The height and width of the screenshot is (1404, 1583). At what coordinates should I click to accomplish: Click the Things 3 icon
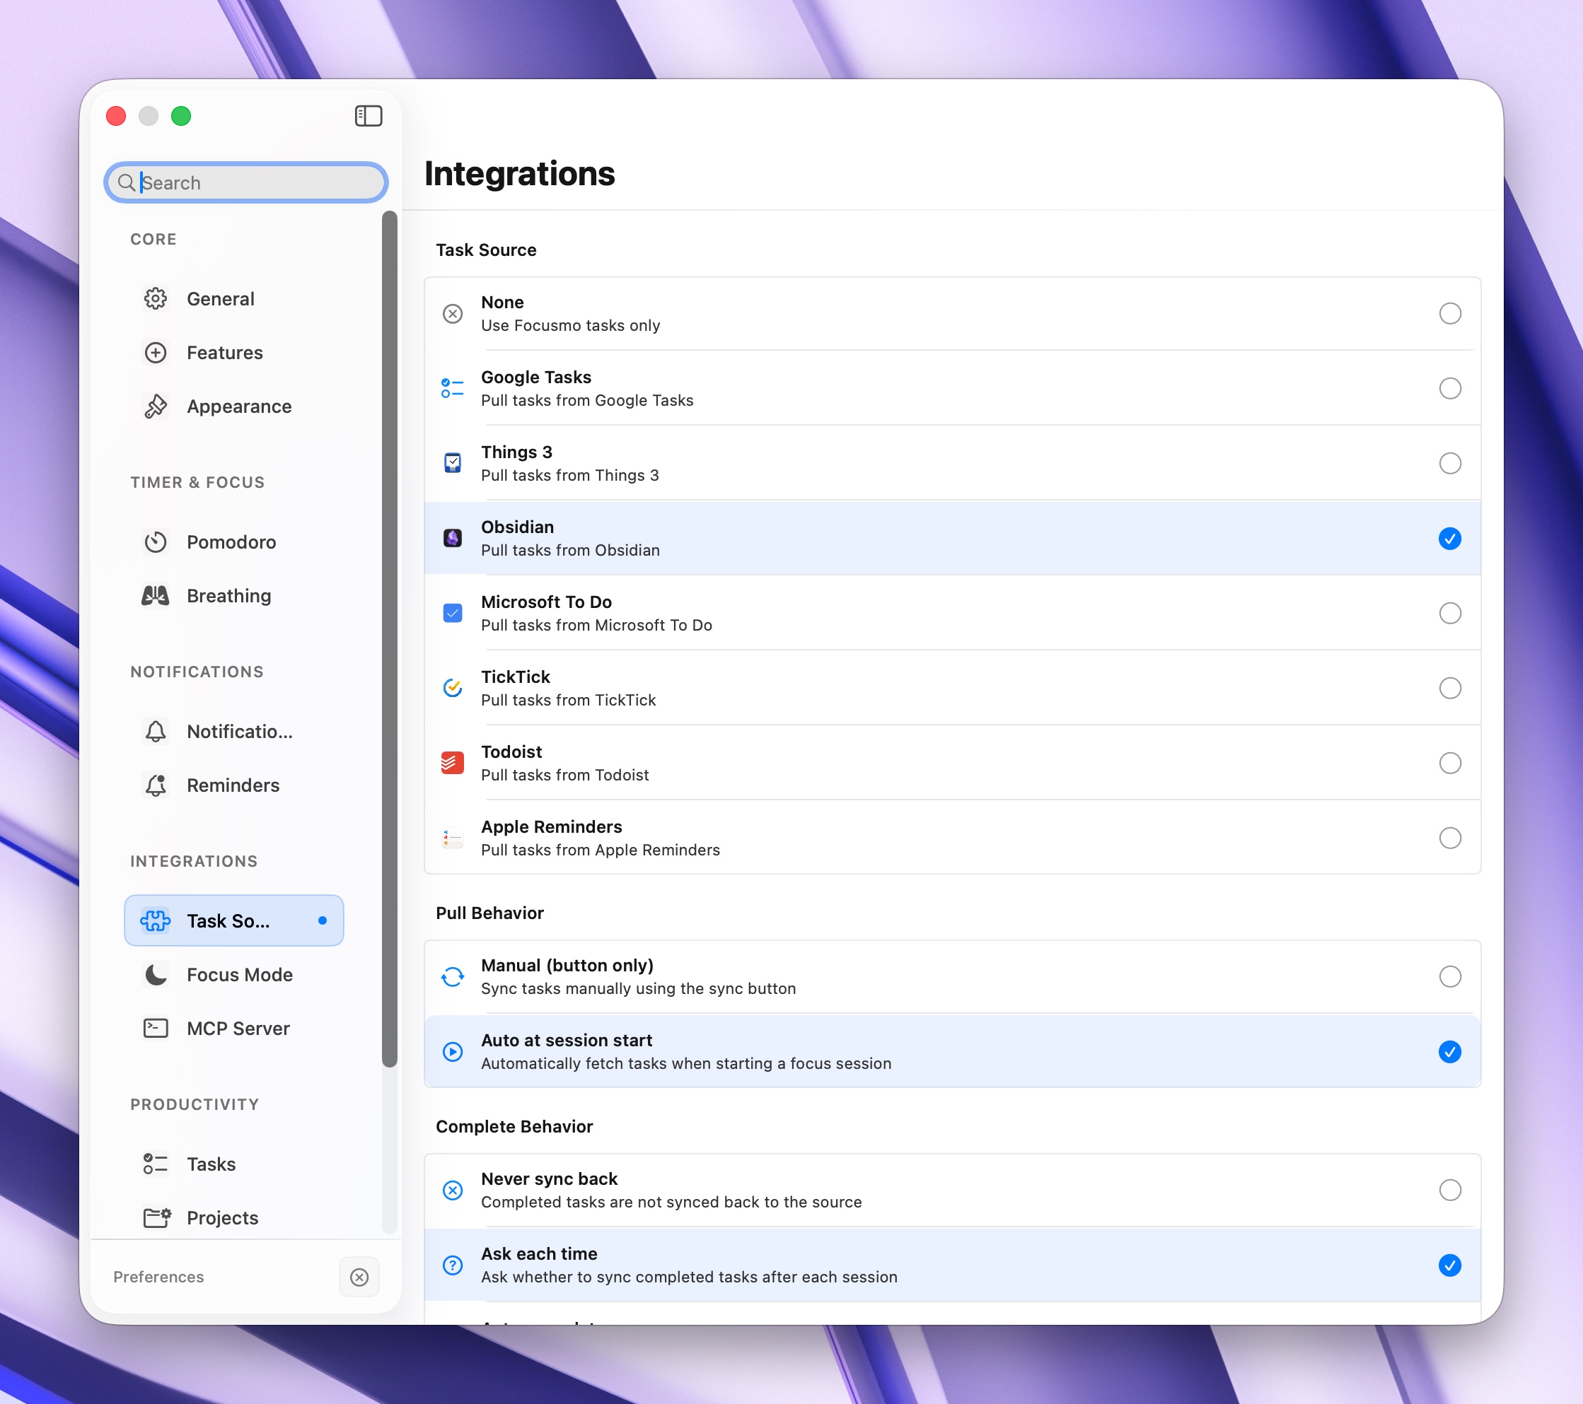pos(453,462)
